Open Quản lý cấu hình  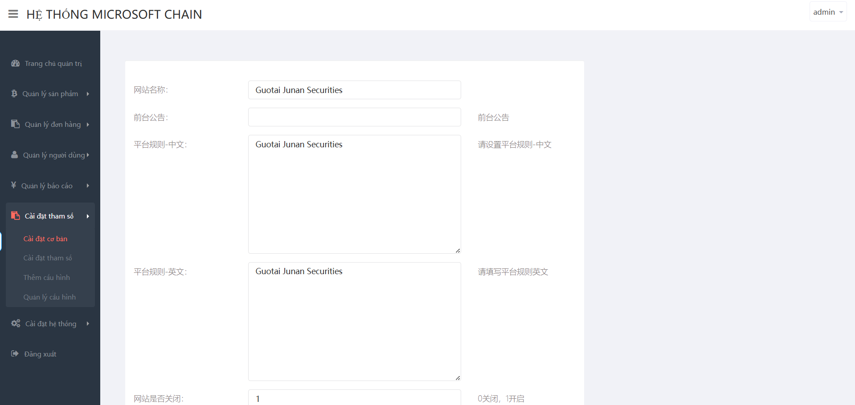click(x=49, y=297)
